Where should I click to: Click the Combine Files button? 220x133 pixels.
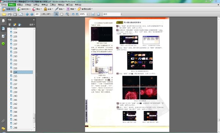(x=24, y=9)
